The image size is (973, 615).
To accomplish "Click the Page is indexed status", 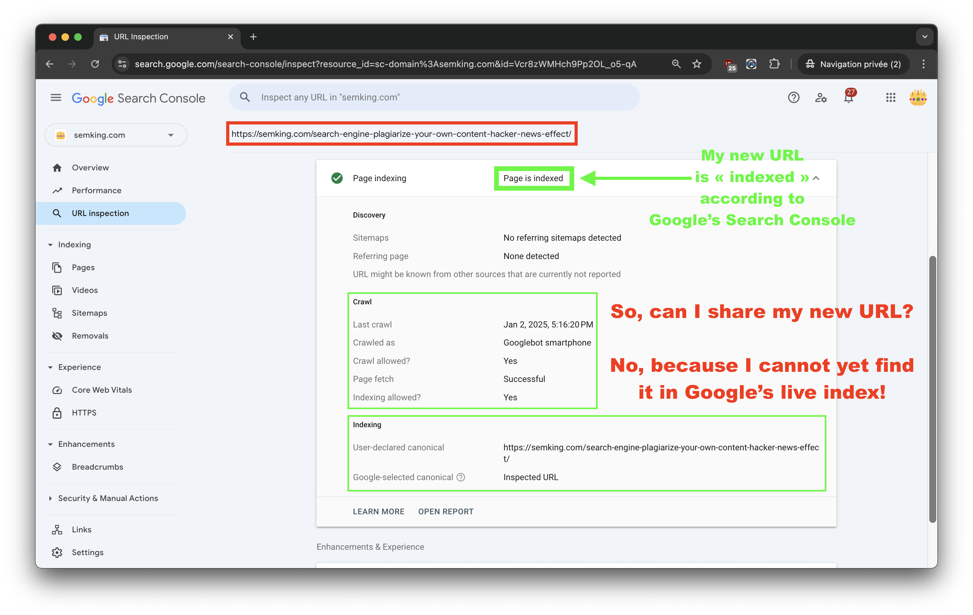I will pos(533,178).
